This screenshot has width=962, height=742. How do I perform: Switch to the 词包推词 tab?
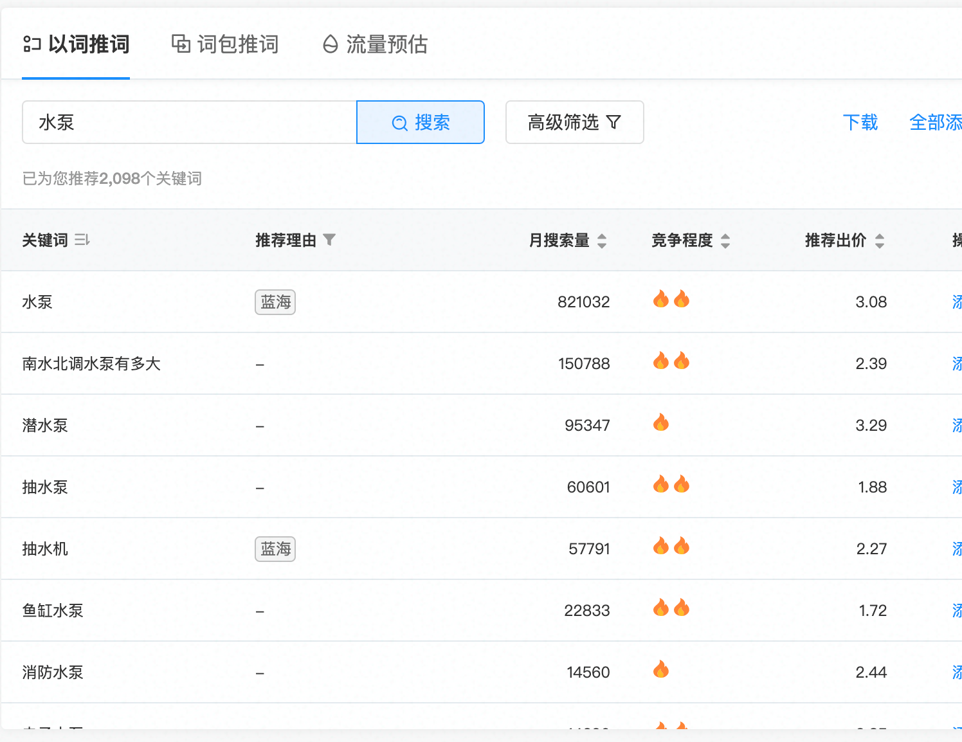[x=226, y=44]
